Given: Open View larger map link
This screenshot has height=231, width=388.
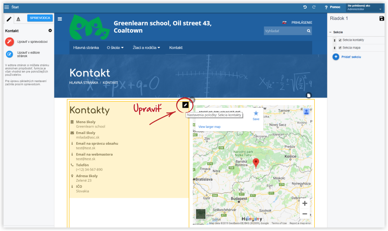Looking at the screenshot, I should (209, 127).
